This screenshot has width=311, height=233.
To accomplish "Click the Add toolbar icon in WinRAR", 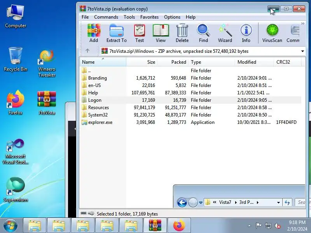I will coord(94,33).
